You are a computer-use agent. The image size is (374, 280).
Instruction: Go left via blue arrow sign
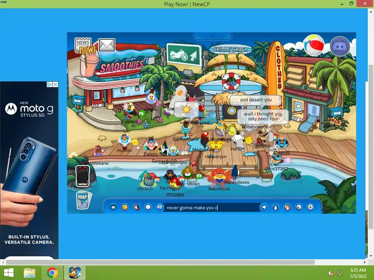point(78,101)
